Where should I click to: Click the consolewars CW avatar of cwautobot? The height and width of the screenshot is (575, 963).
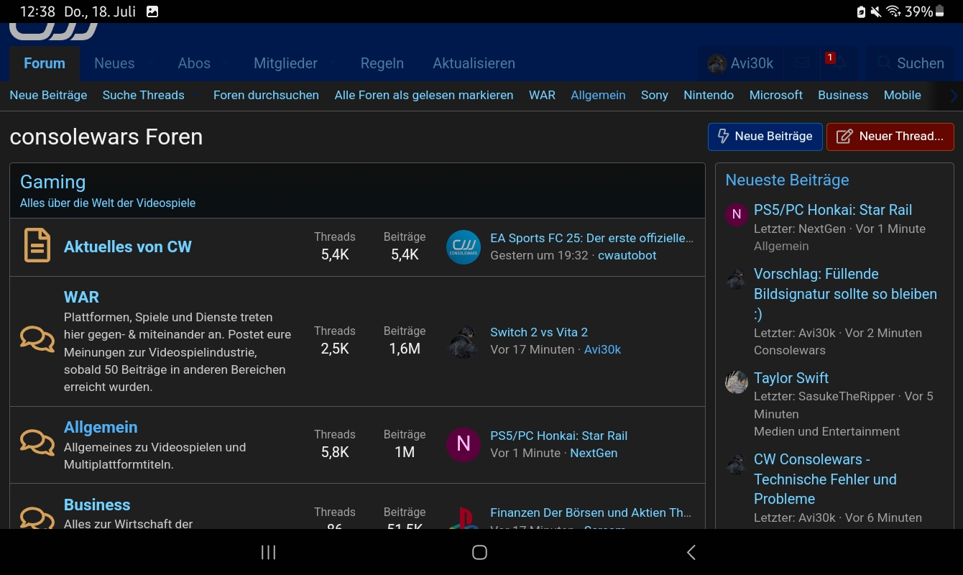464,247
